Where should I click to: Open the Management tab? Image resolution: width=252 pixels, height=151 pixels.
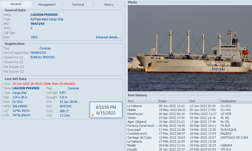pyautogui.click(x=47, y=5)
